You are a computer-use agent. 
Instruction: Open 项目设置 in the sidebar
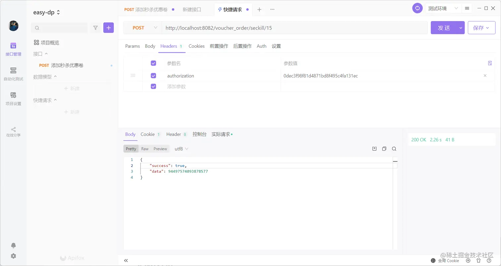13,99
